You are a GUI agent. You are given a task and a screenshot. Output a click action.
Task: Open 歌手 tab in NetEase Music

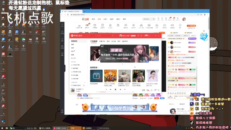(x=119, y=41)
